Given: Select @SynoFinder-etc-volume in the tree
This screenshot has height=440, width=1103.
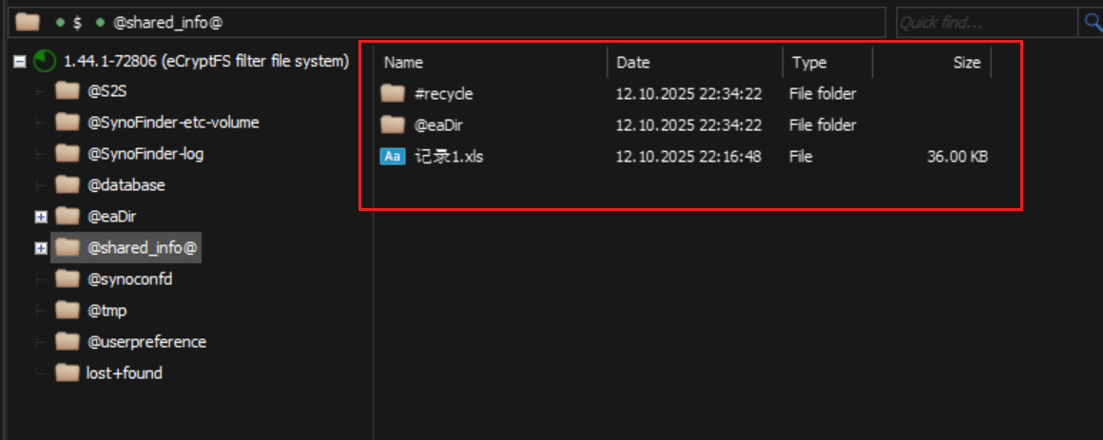Looking at the screenshot, I should (173, 123).
